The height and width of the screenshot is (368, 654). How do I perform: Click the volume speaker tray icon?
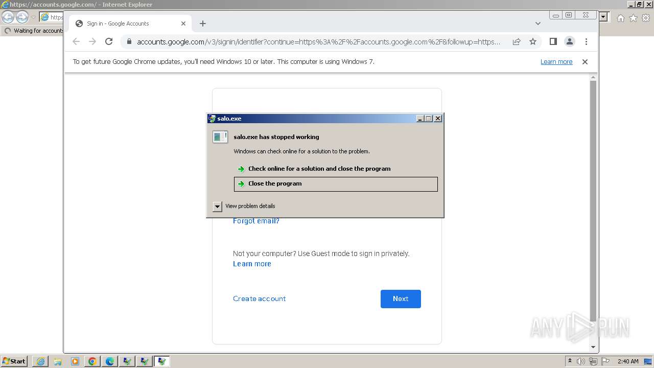[x=580, y=361]
